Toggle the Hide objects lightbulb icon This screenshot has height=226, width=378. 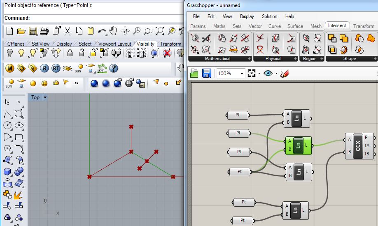coord(9,53)
